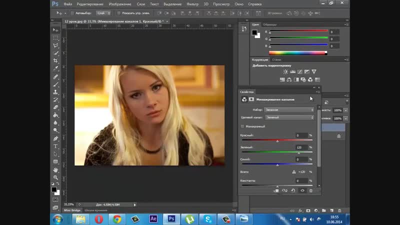Clip adjustment to layer in Properties panel

pyautogui.click(x=276, y=190)
